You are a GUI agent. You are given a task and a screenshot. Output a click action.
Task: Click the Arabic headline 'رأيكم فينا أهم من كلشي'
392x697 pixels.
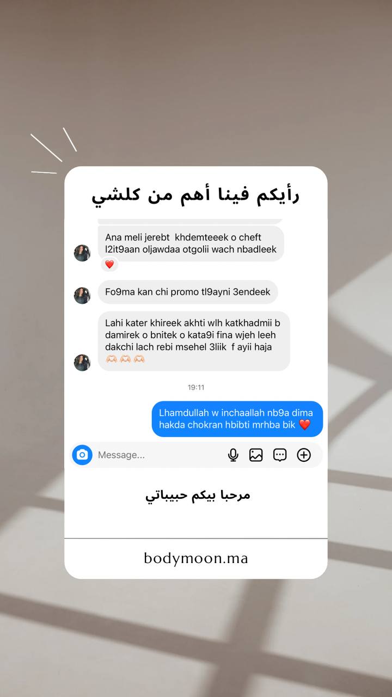[x=196, y=195]
